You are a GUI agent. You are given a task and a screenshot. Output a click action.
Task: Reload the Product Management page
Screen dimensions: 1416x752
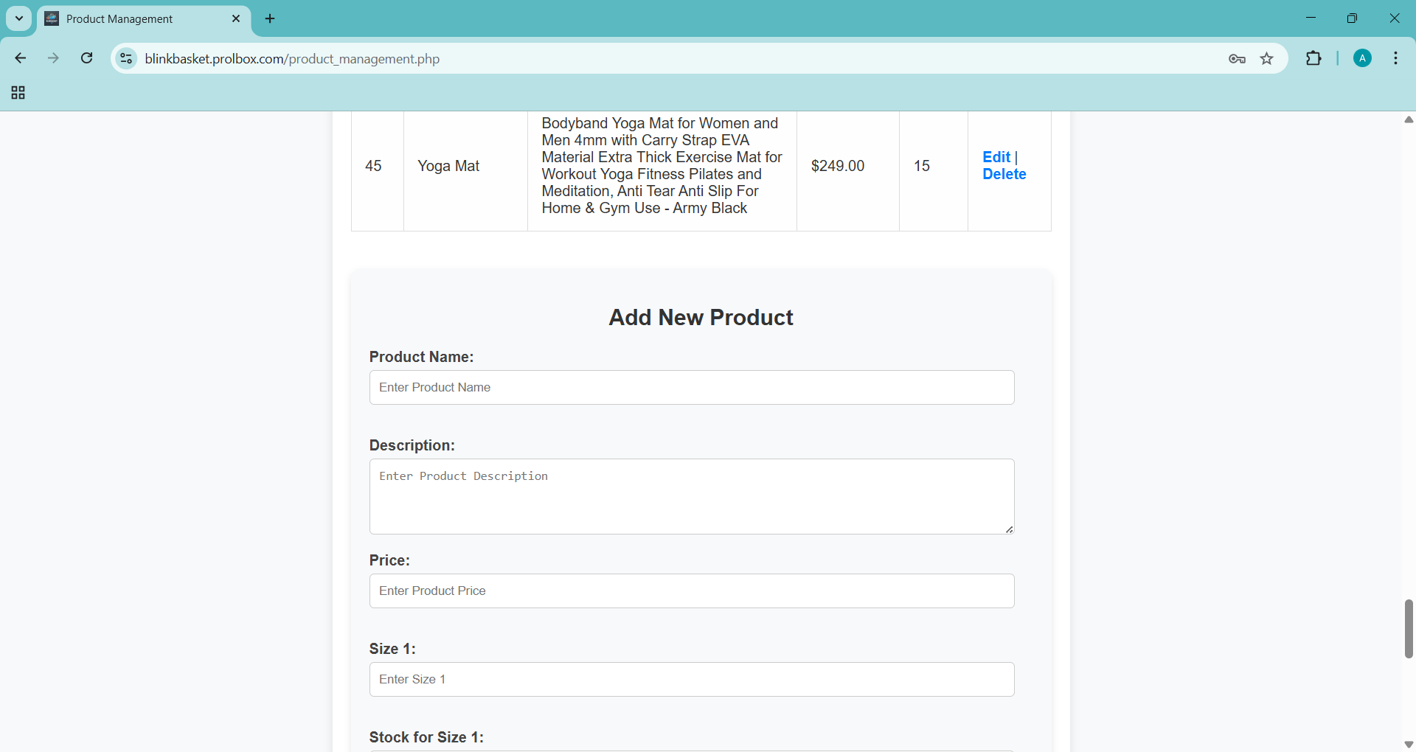click(x=86, y=58)
